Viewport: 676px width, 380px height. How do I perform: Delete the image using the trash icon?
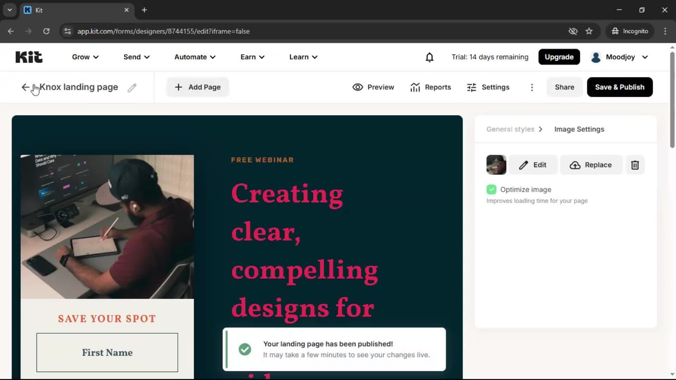tap(635, 165)
